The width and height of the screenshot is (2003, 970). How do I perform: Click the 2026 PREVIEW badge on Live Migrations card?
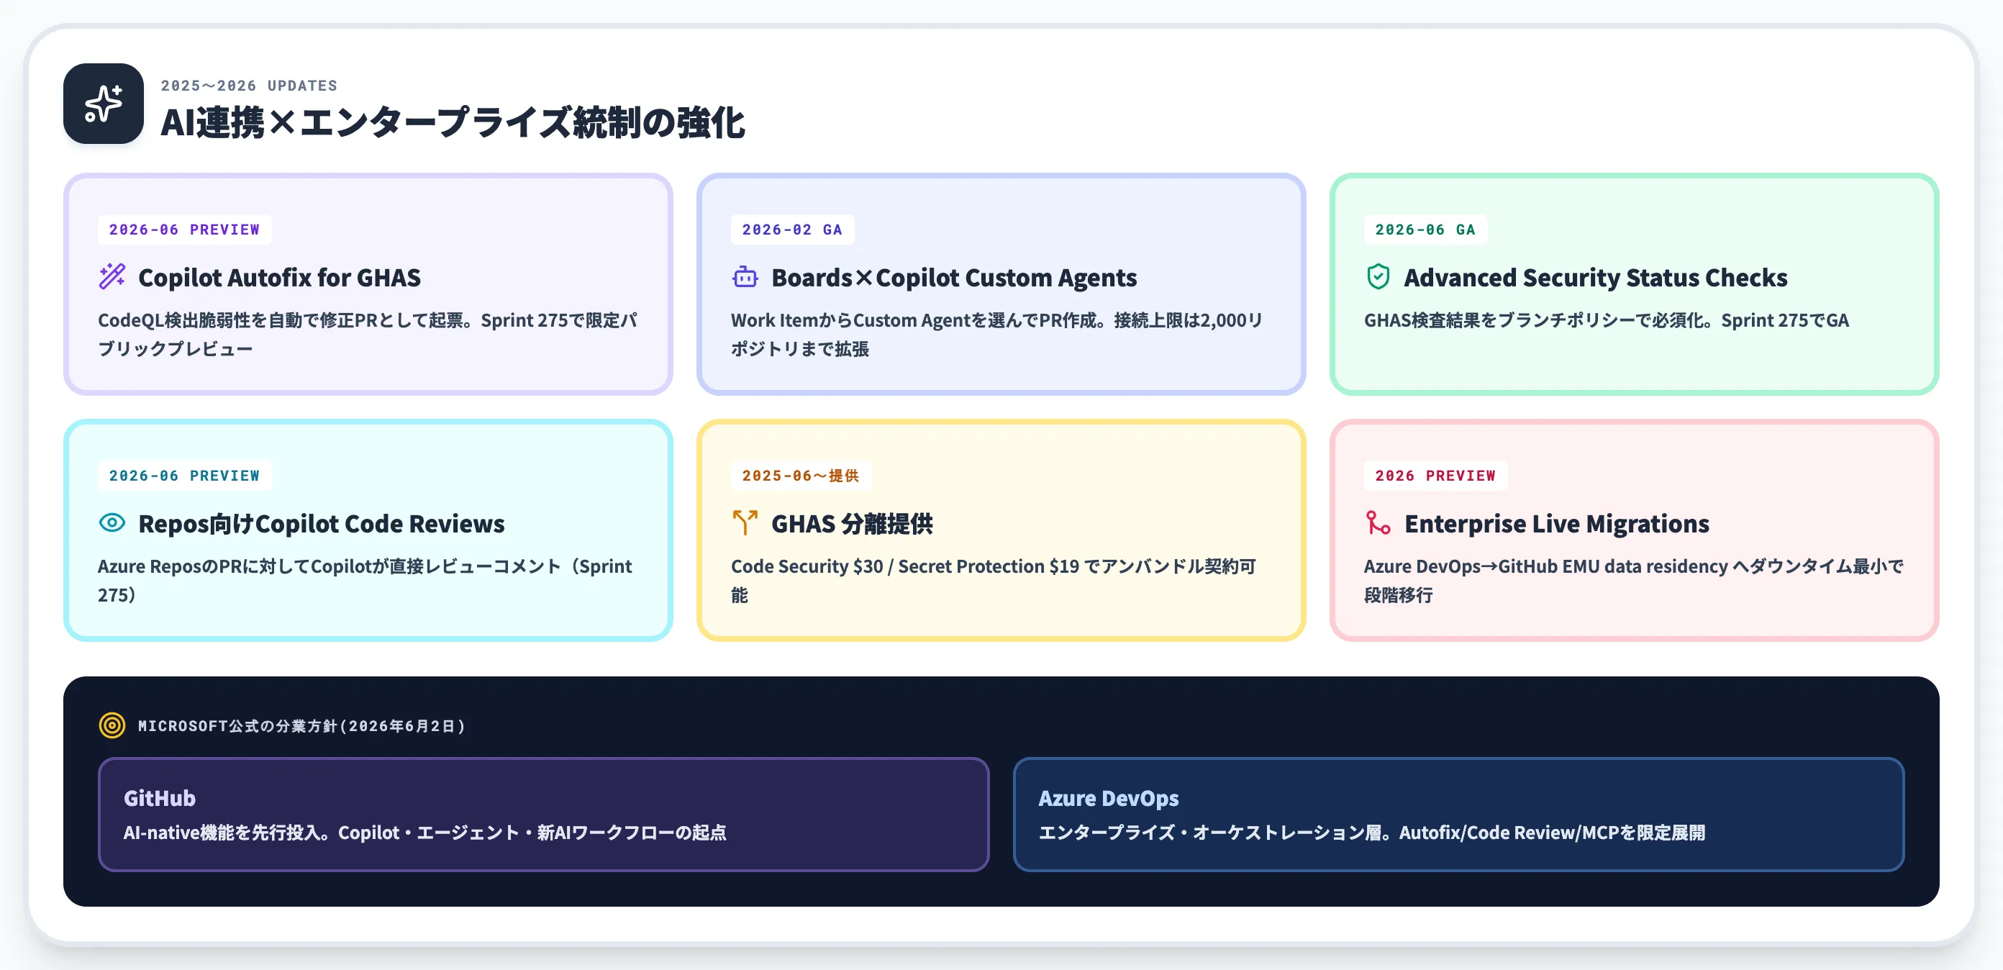(x=1435, y=475)
